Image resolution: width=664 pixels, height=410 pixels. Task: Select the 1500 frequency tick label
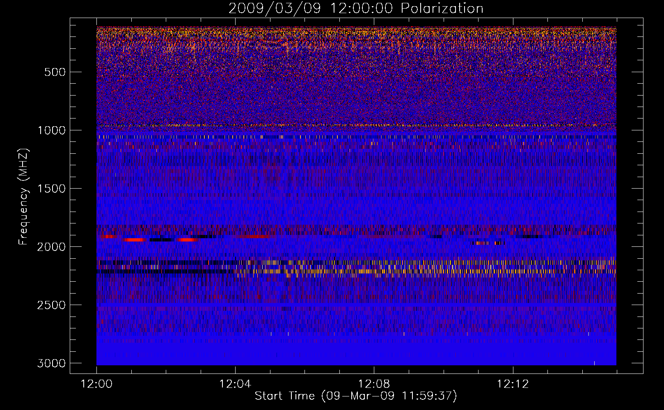click(x=51, y=189)
